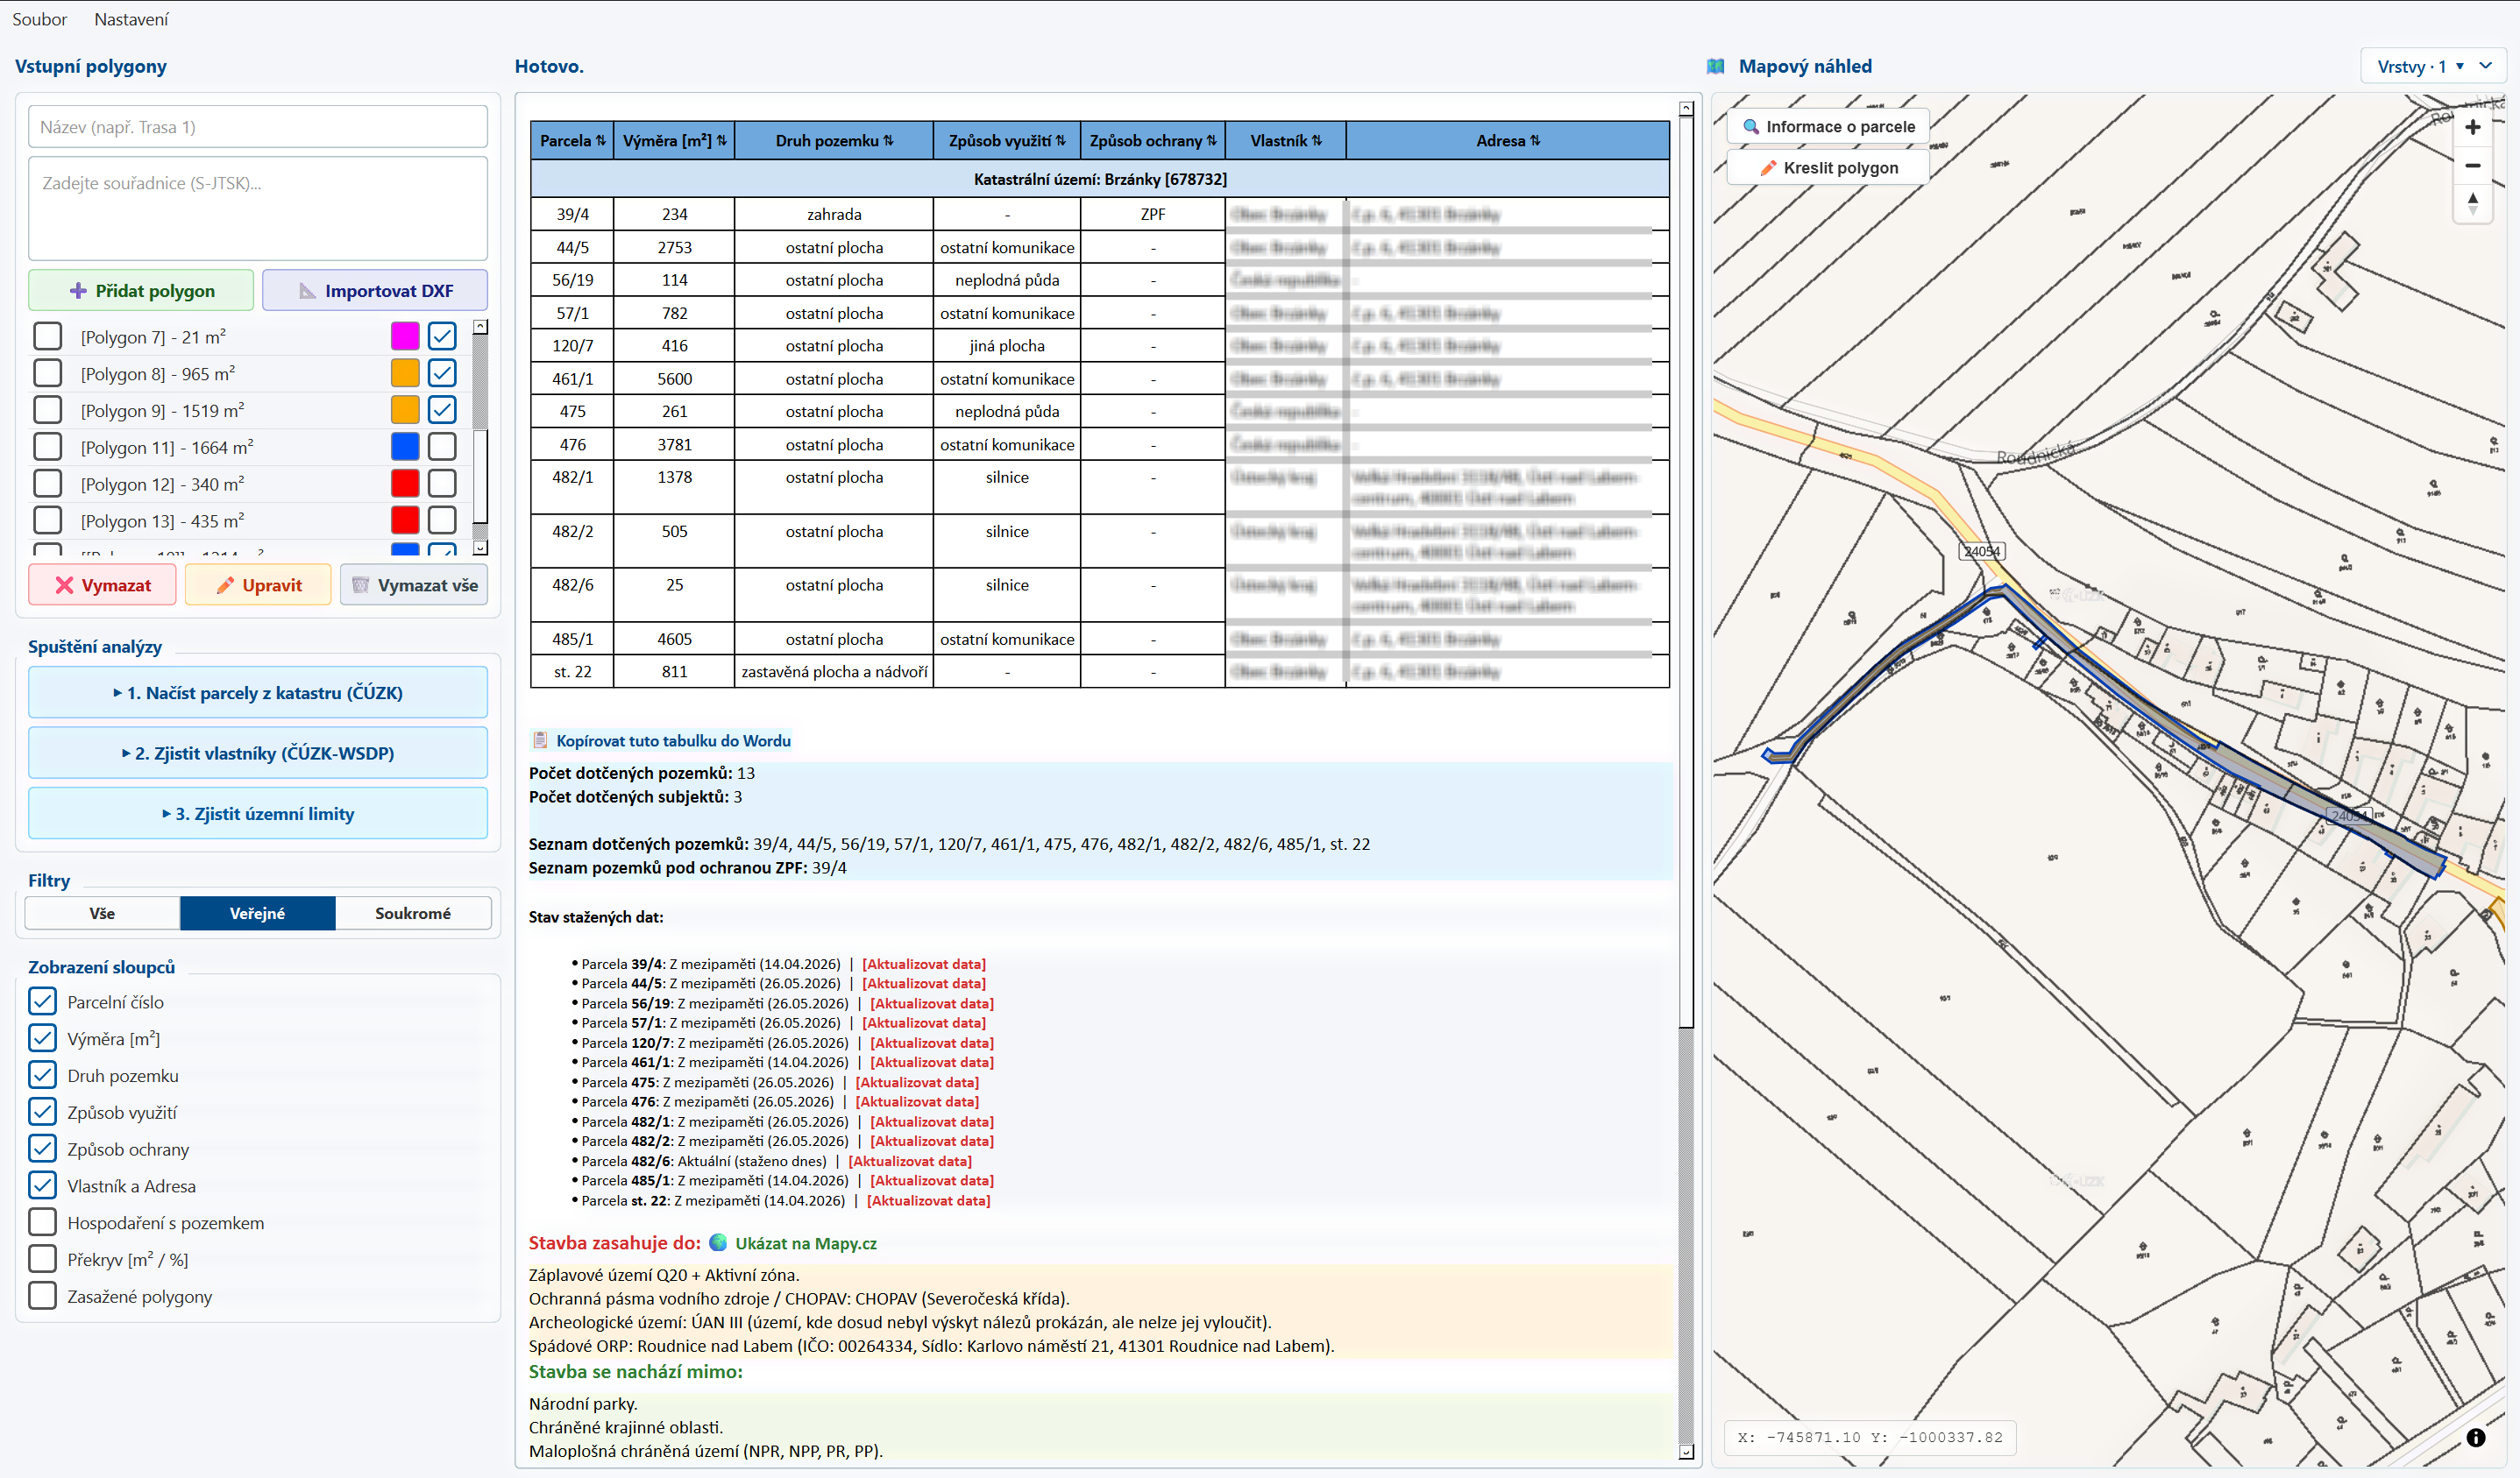Sort table by Způsob ochrany arrows
Viewport: 2520px width, 1478px height.
click(1212, 141)
